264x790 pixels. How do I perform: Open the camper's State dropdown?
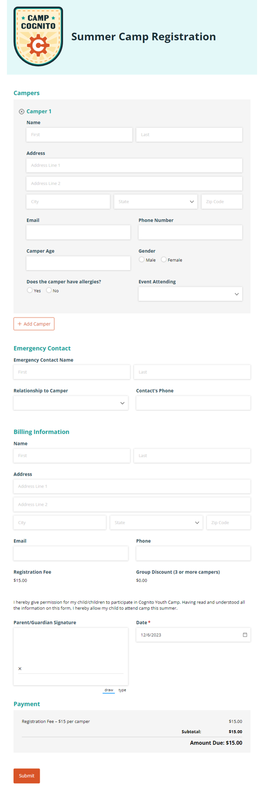pos(156,201)
